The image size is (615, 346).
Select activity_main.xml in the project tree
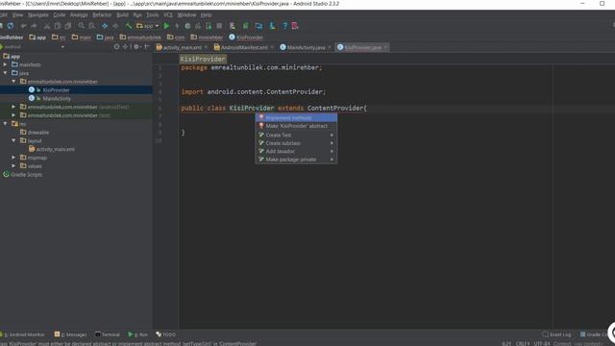click(55, 149)
